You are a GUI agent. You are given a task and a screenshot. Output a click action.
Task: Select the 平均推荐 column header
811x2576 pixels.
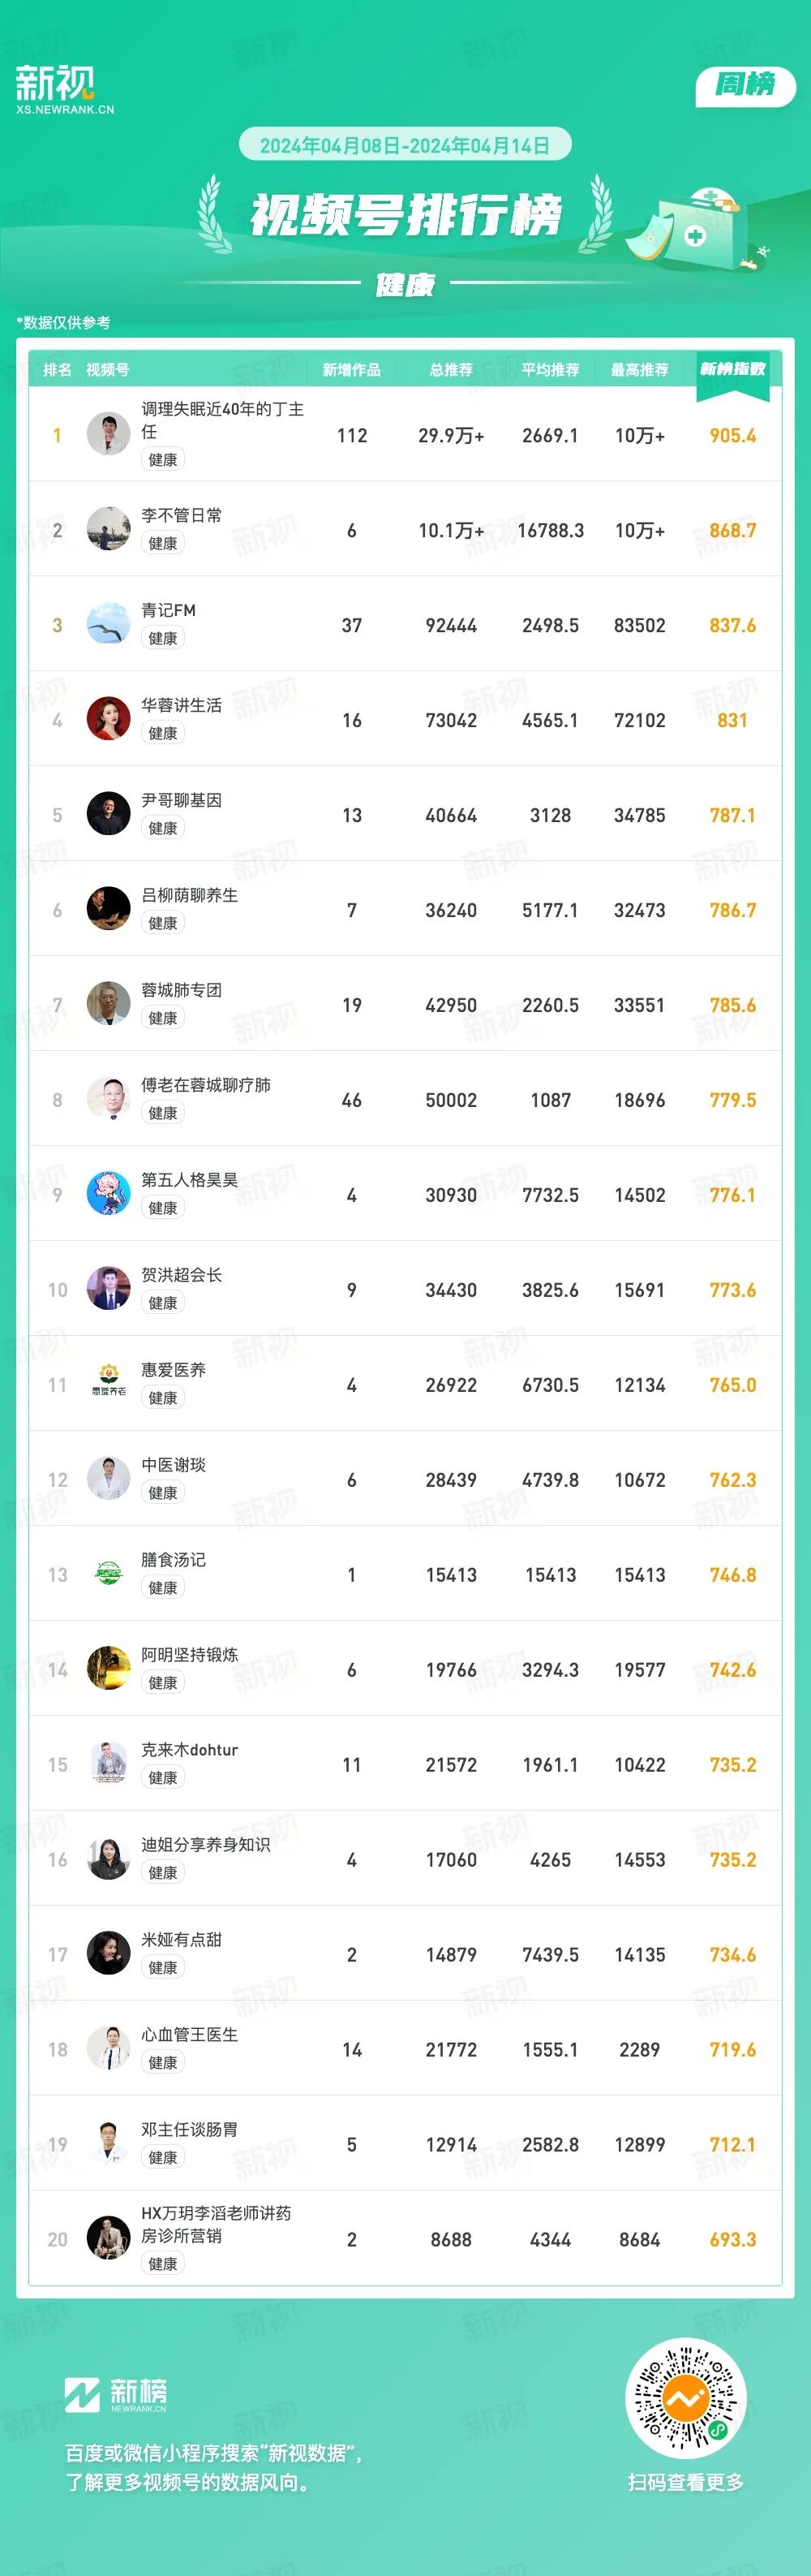(x=551, y=370)
